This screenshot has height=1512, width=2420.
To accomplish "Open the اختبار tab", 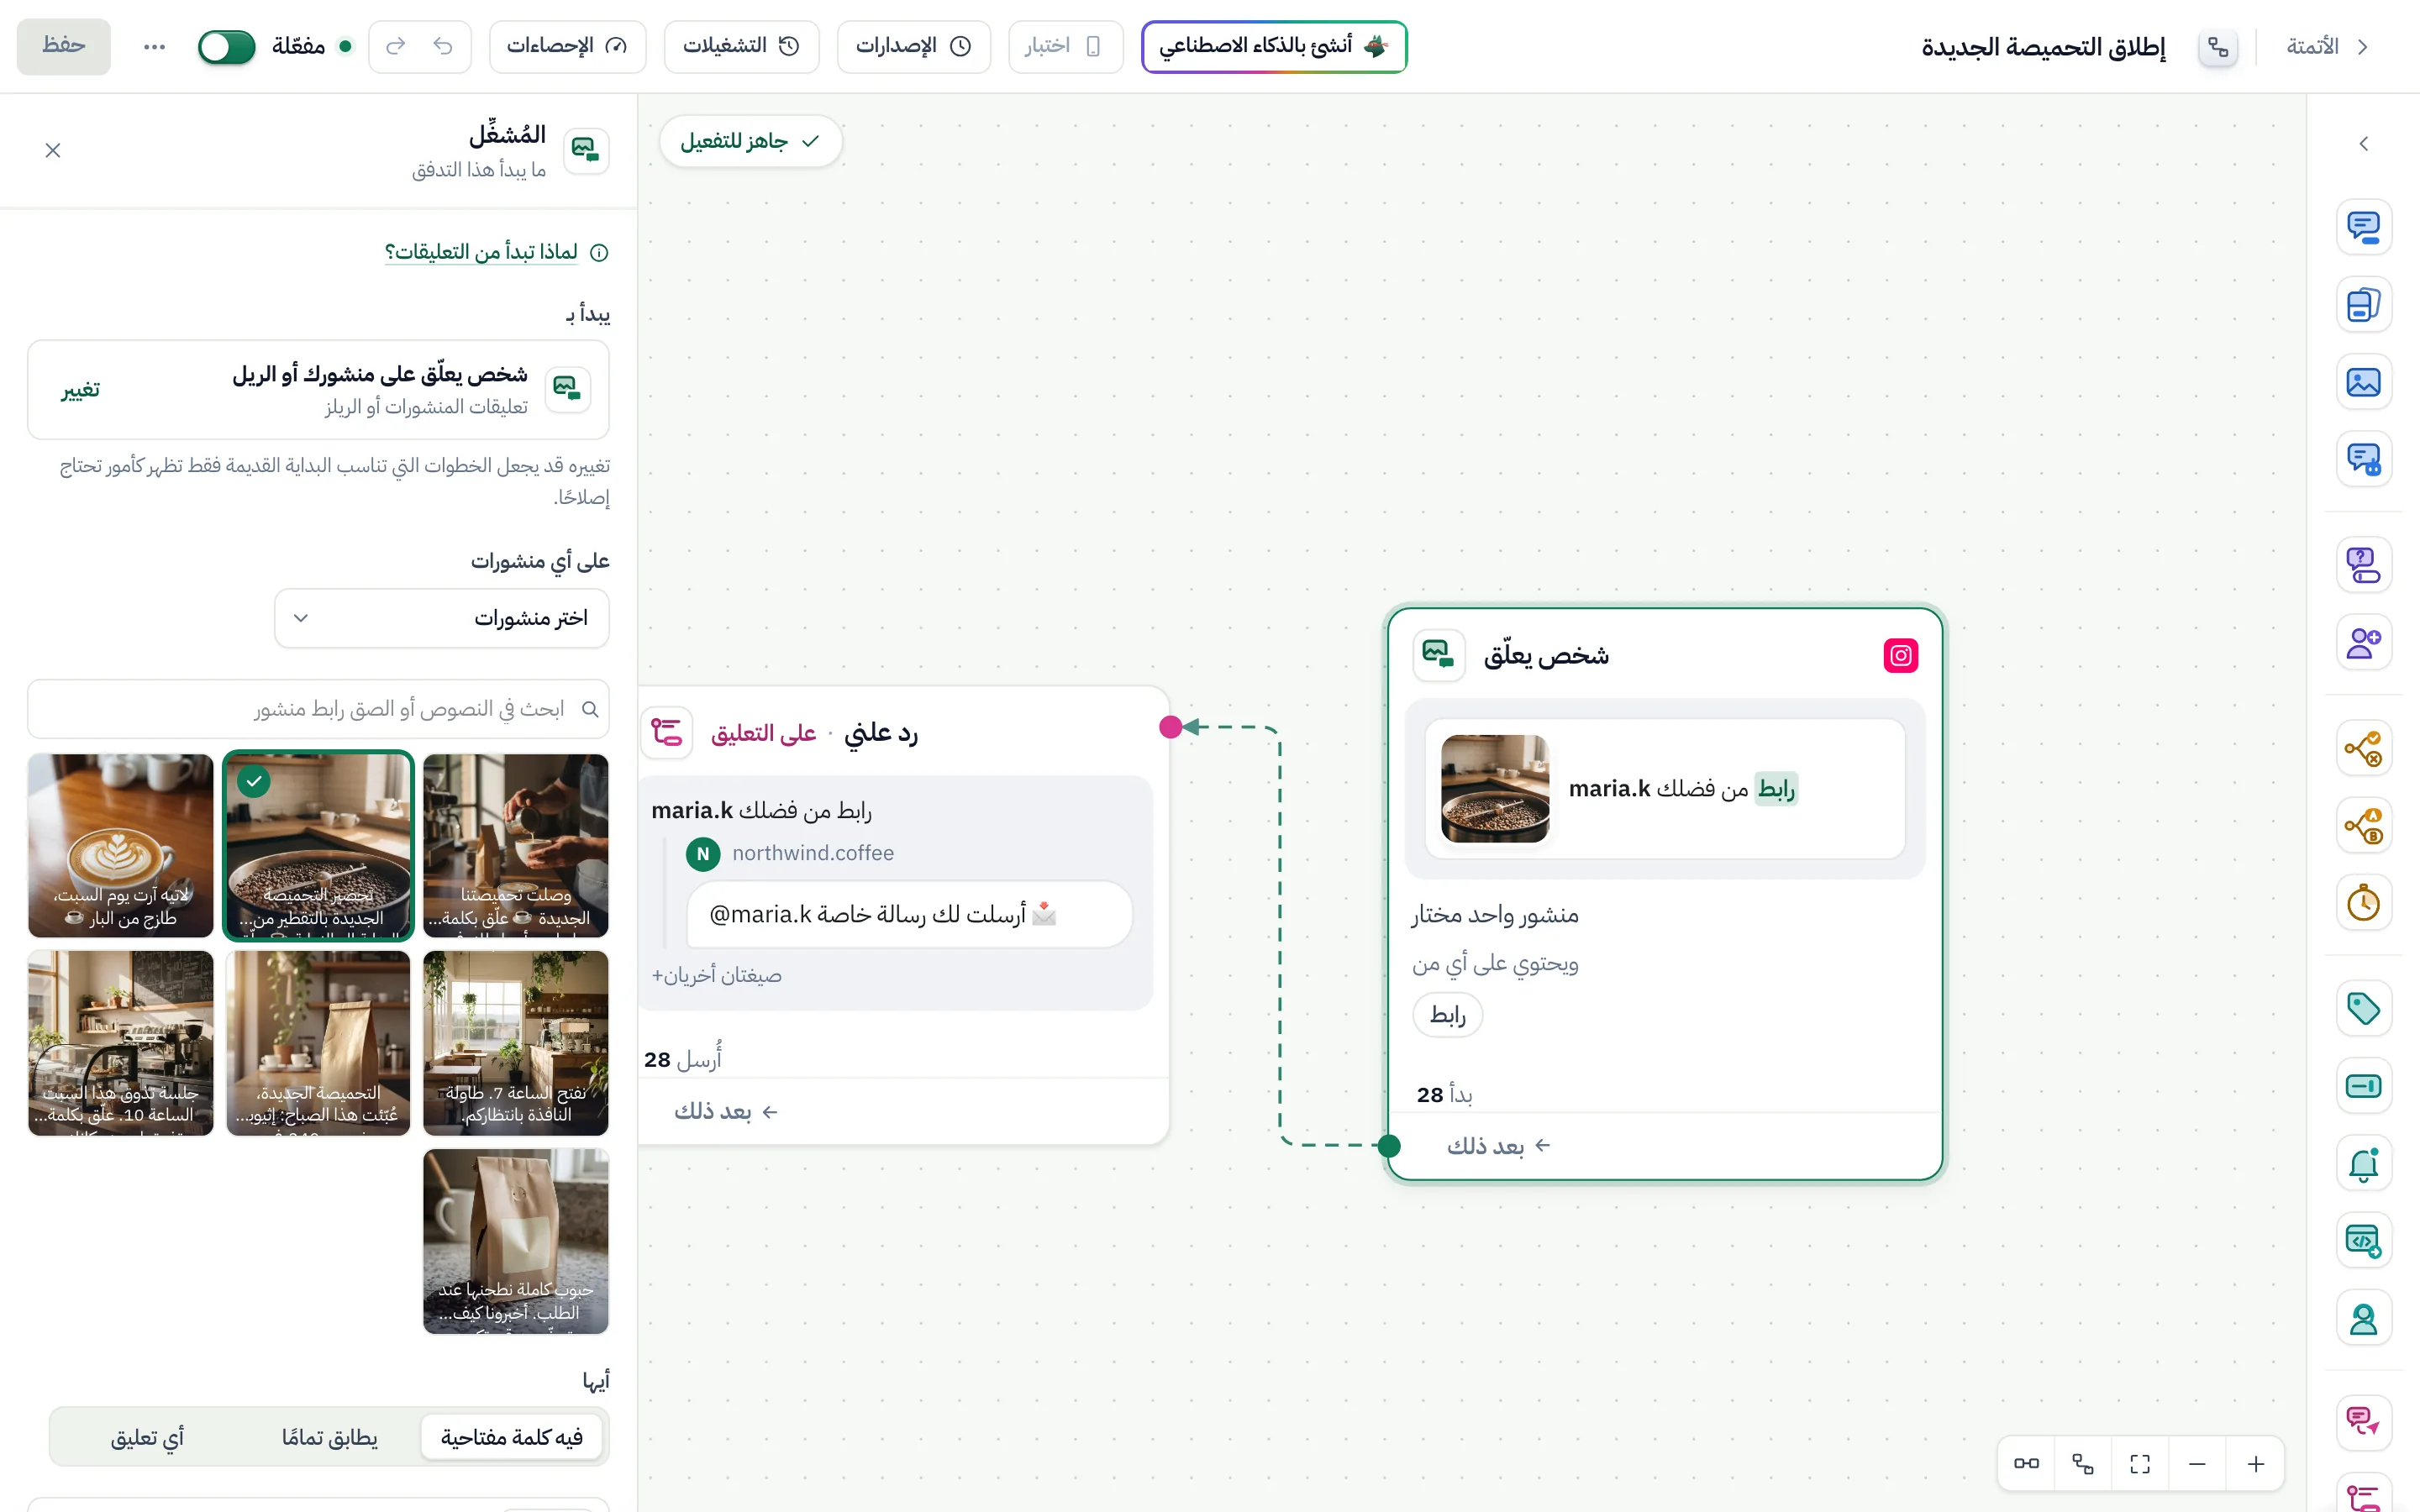I will click(1065, 46).
